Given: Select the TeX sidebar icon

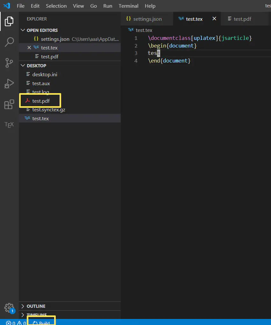Looking at the screenshot, I should tap(9, 124).
